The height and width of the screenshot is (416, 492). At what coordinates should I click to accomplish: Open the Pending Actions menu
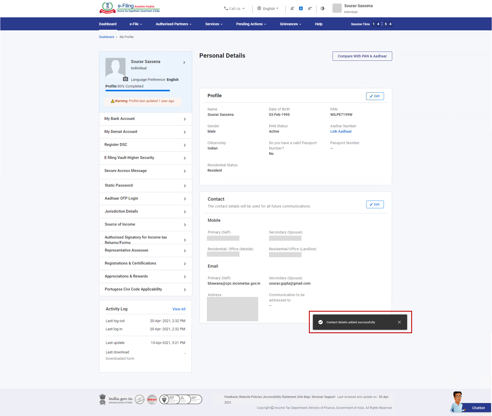(251, 24)
